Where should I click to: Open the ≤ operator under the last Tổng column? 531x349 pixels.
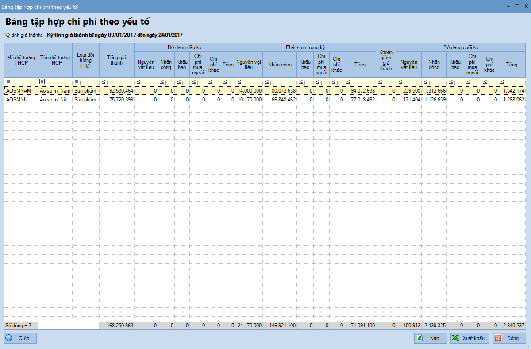(502, 81)
